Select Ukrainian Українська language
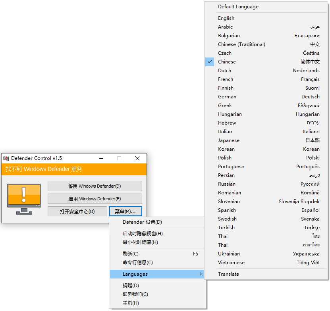The image size is (330, 311). click(x=266, y=254)
